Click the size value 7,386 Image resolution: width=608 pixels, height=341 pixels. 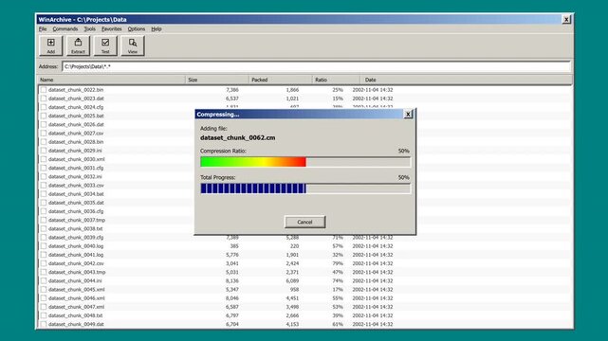[x=232, y=90]
